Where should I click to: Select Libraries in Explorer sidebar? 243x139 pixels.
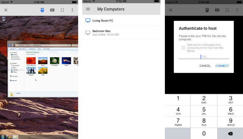13,64
